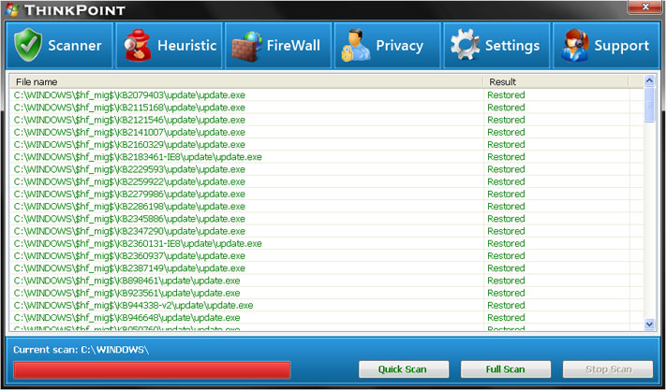Click the Stop Scan button
This screenshot has width=666, height=390.
pos(607,369)
